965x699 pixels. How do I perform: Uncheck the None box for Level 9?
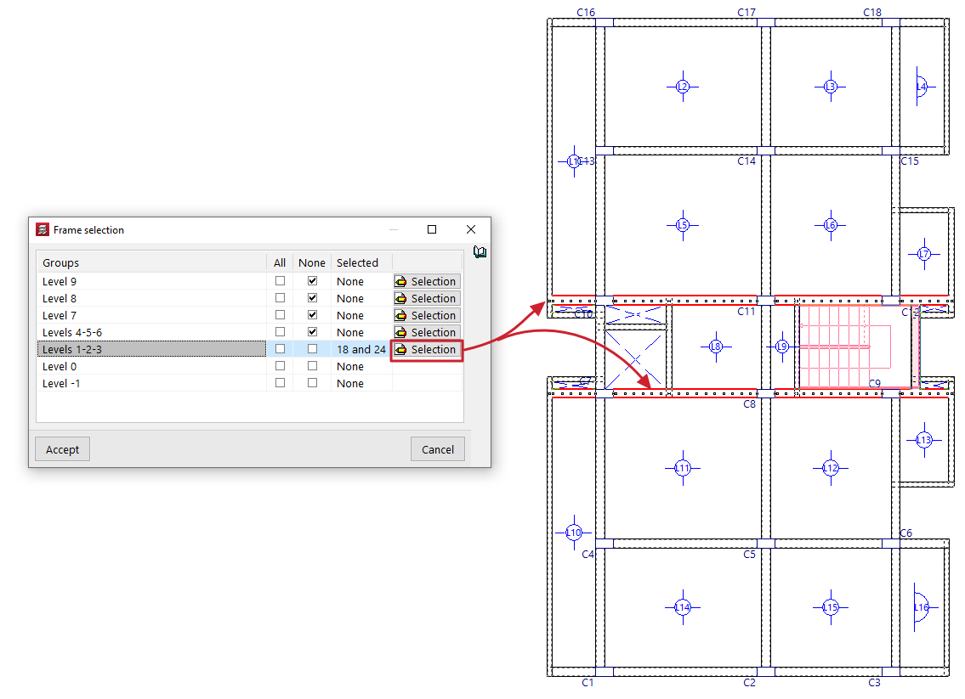(313, 281)
